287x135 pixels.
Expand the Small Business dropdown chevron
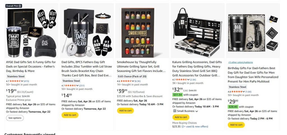[x=196, y=111]
